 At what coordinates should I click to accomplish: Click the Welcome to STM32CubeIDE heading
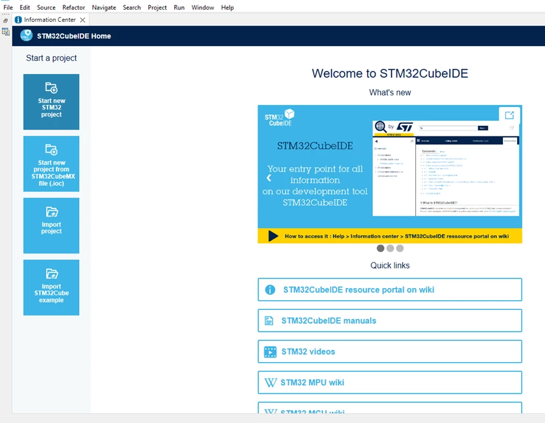click(x=390, y=73)
